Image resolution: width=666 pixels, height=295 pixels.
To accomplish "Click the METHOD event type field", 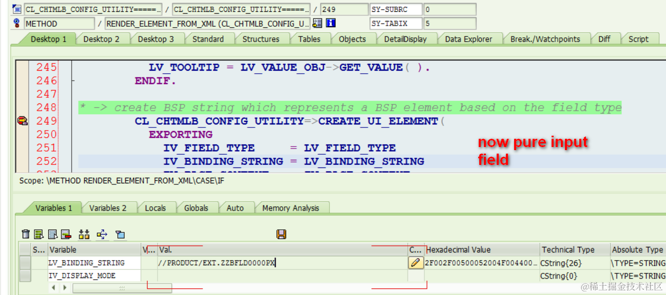I will click(59, 24).
